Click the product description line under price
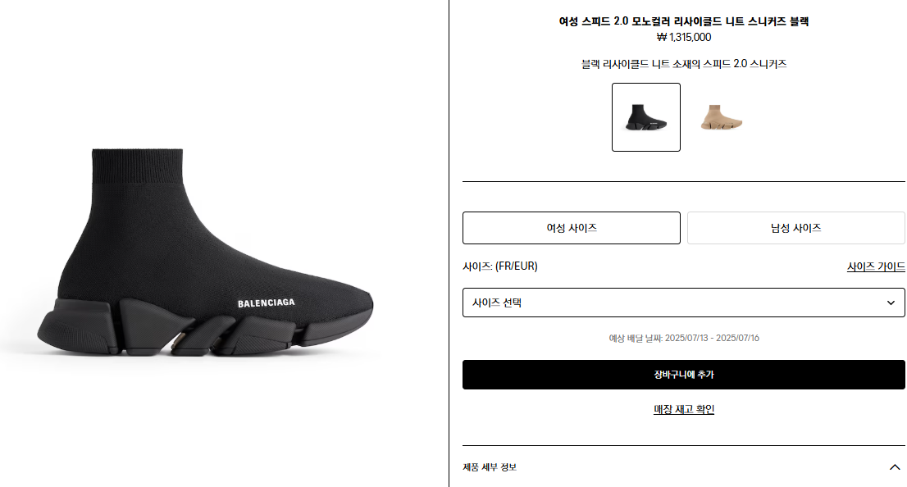907x487 pixels. [x=684, y=64]
